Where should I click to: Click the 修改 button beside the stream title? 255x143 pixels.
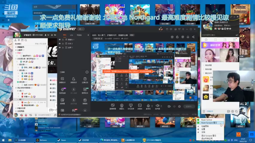(132, 35)
